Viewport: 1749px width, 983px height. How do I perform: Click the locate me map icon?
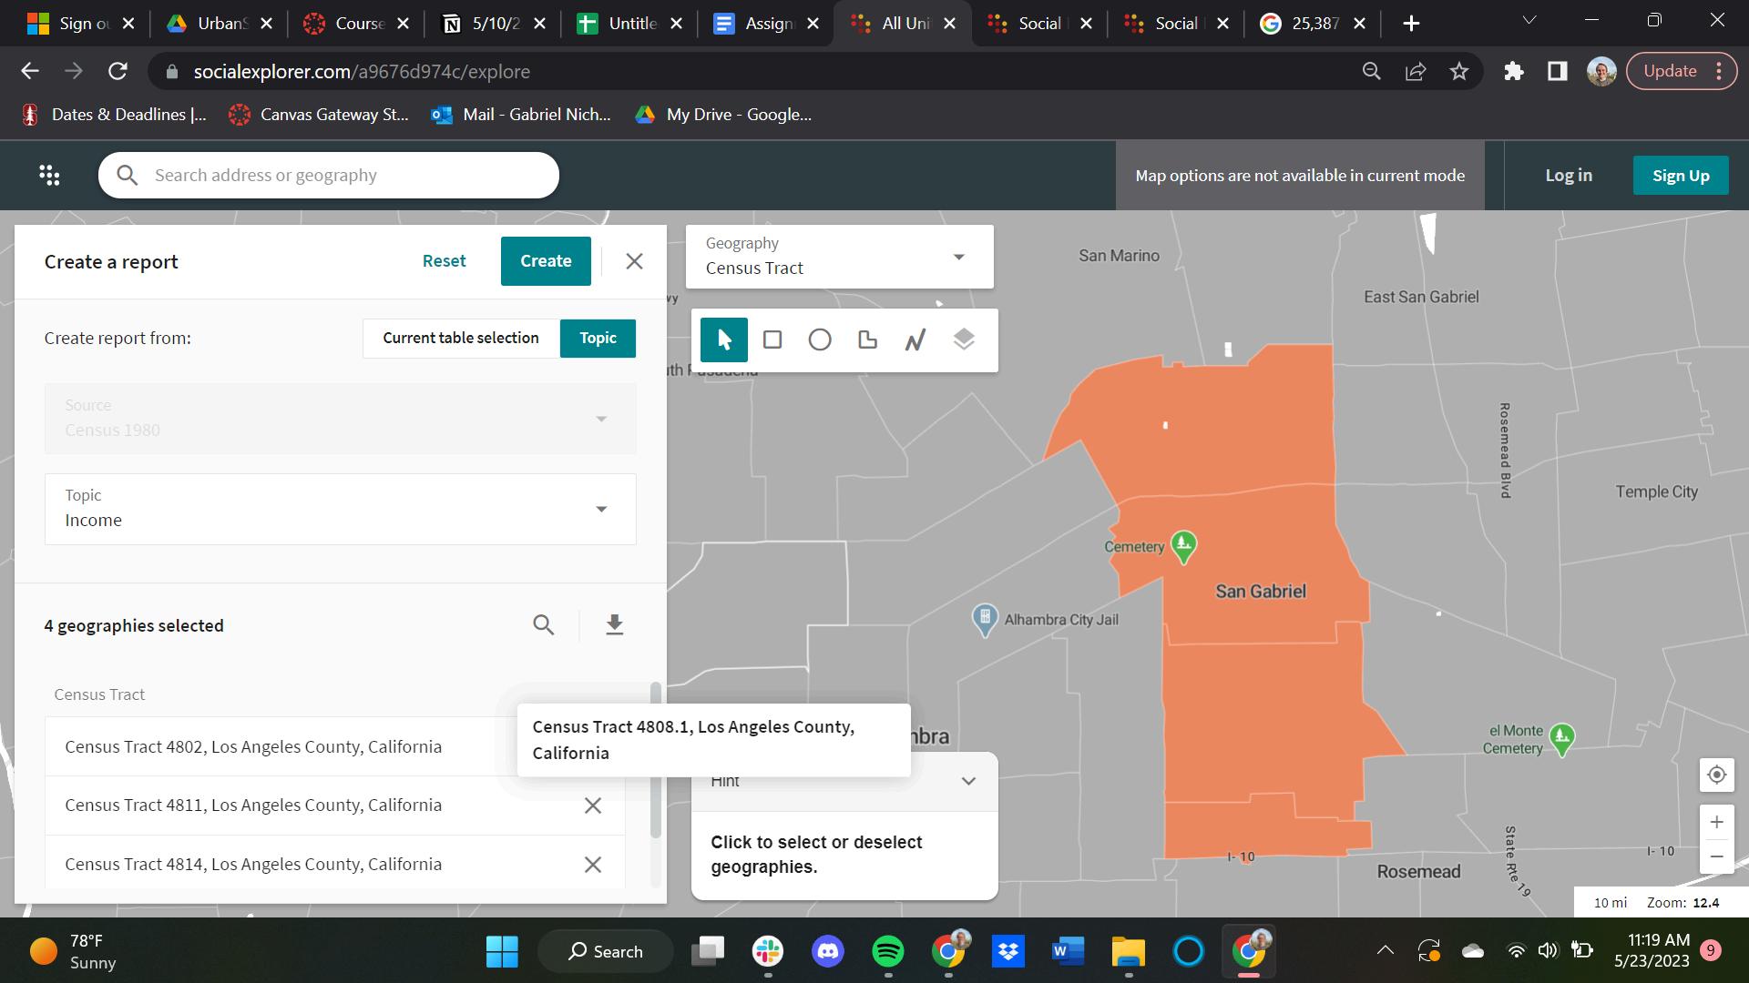(x=1716, y=775)
